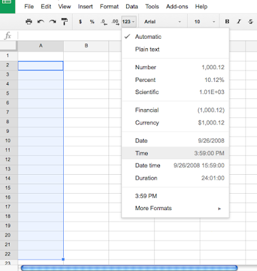Expand the More Formats submenu
This screenshot has height=271, width=257.
pyautogui.click(x=175, y=208)
